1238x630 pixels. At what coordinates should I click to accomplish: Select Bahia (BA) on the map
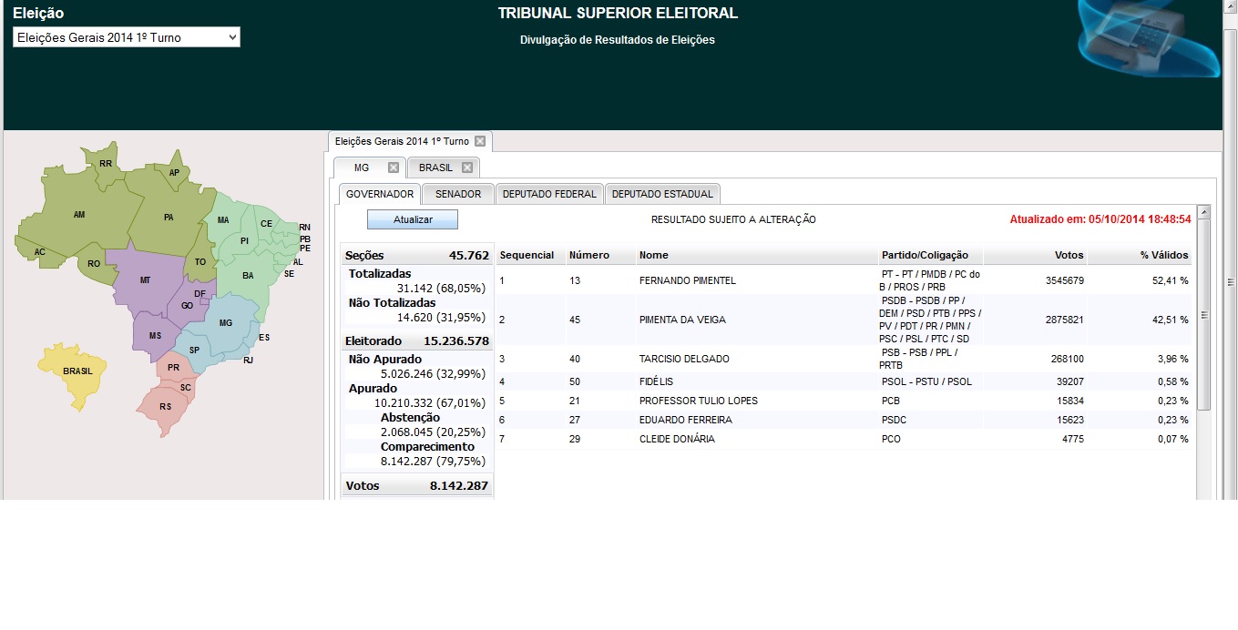point(248,275)
